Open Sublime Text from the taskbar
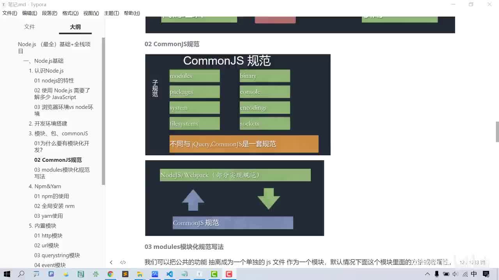The width and height of the screenshot is (499, 280). pyautogui.click(x=125, y=274)
